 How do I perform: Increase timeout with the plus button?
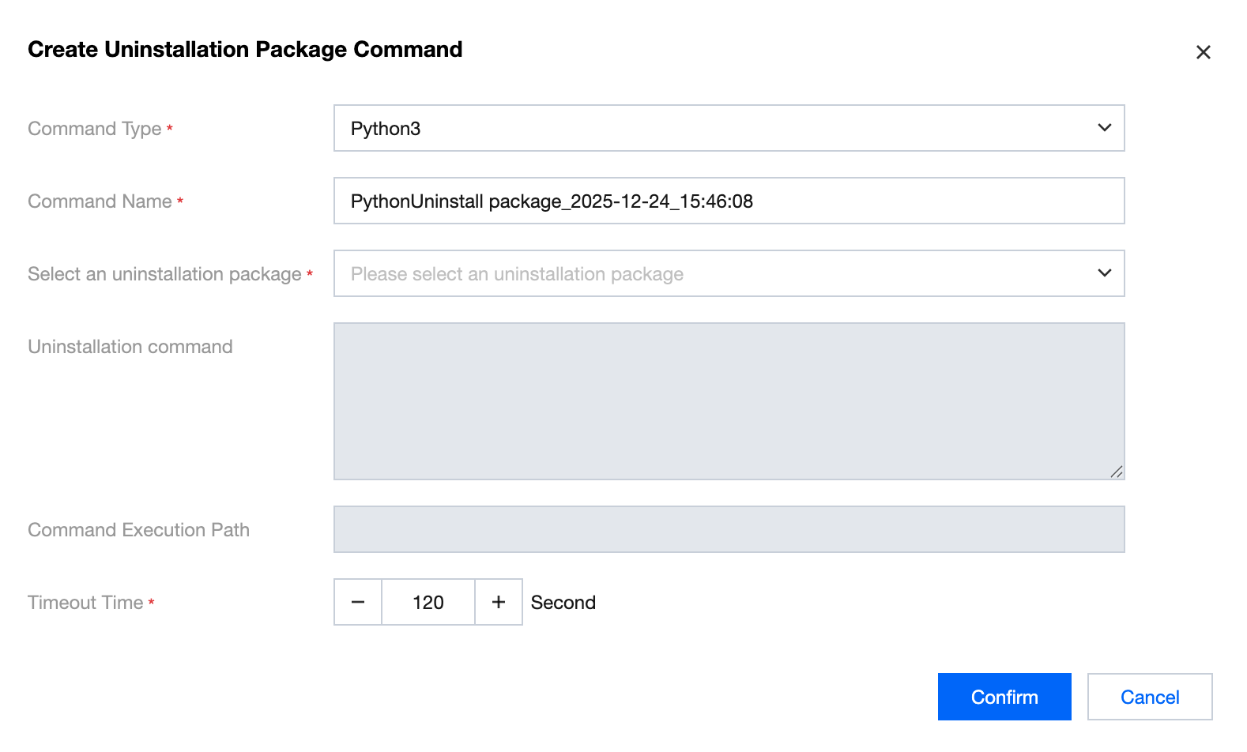click(x=499, y=602)
